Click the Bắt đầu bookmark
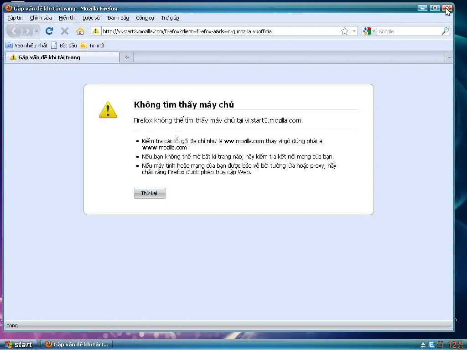 point(64,46)
